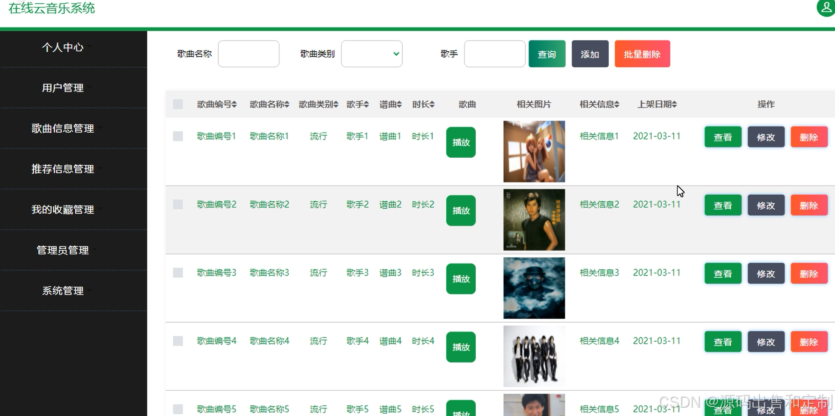Edit 歌曲编号4 with 修改 button

(x=766, y=342)
